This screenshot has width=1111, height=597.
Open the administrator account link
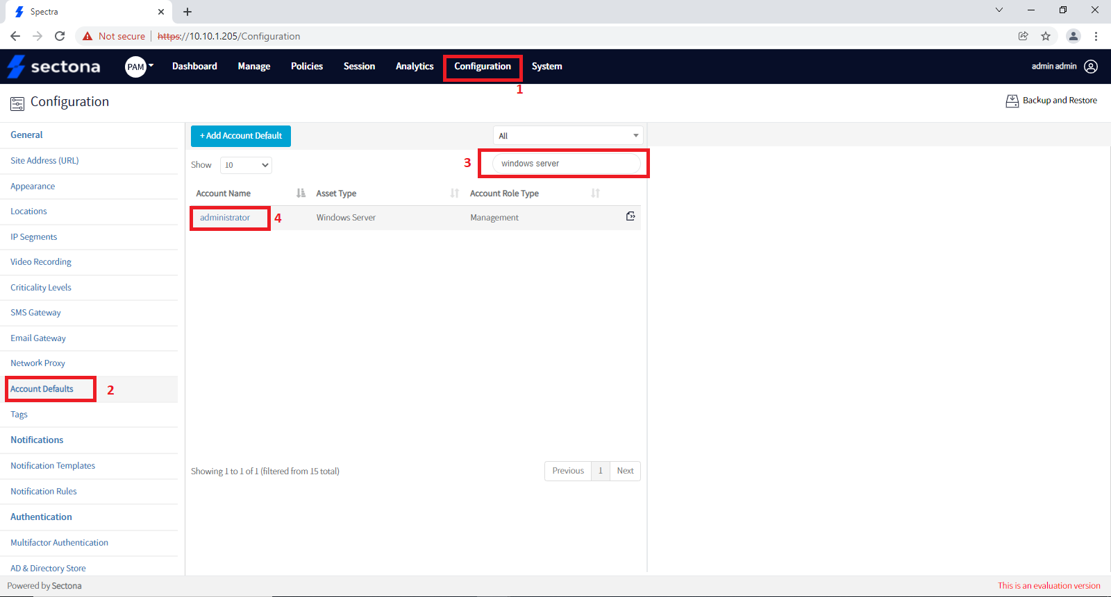[225, 218]
